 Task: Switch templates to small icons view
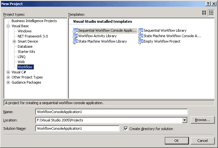tap(211, 13)
